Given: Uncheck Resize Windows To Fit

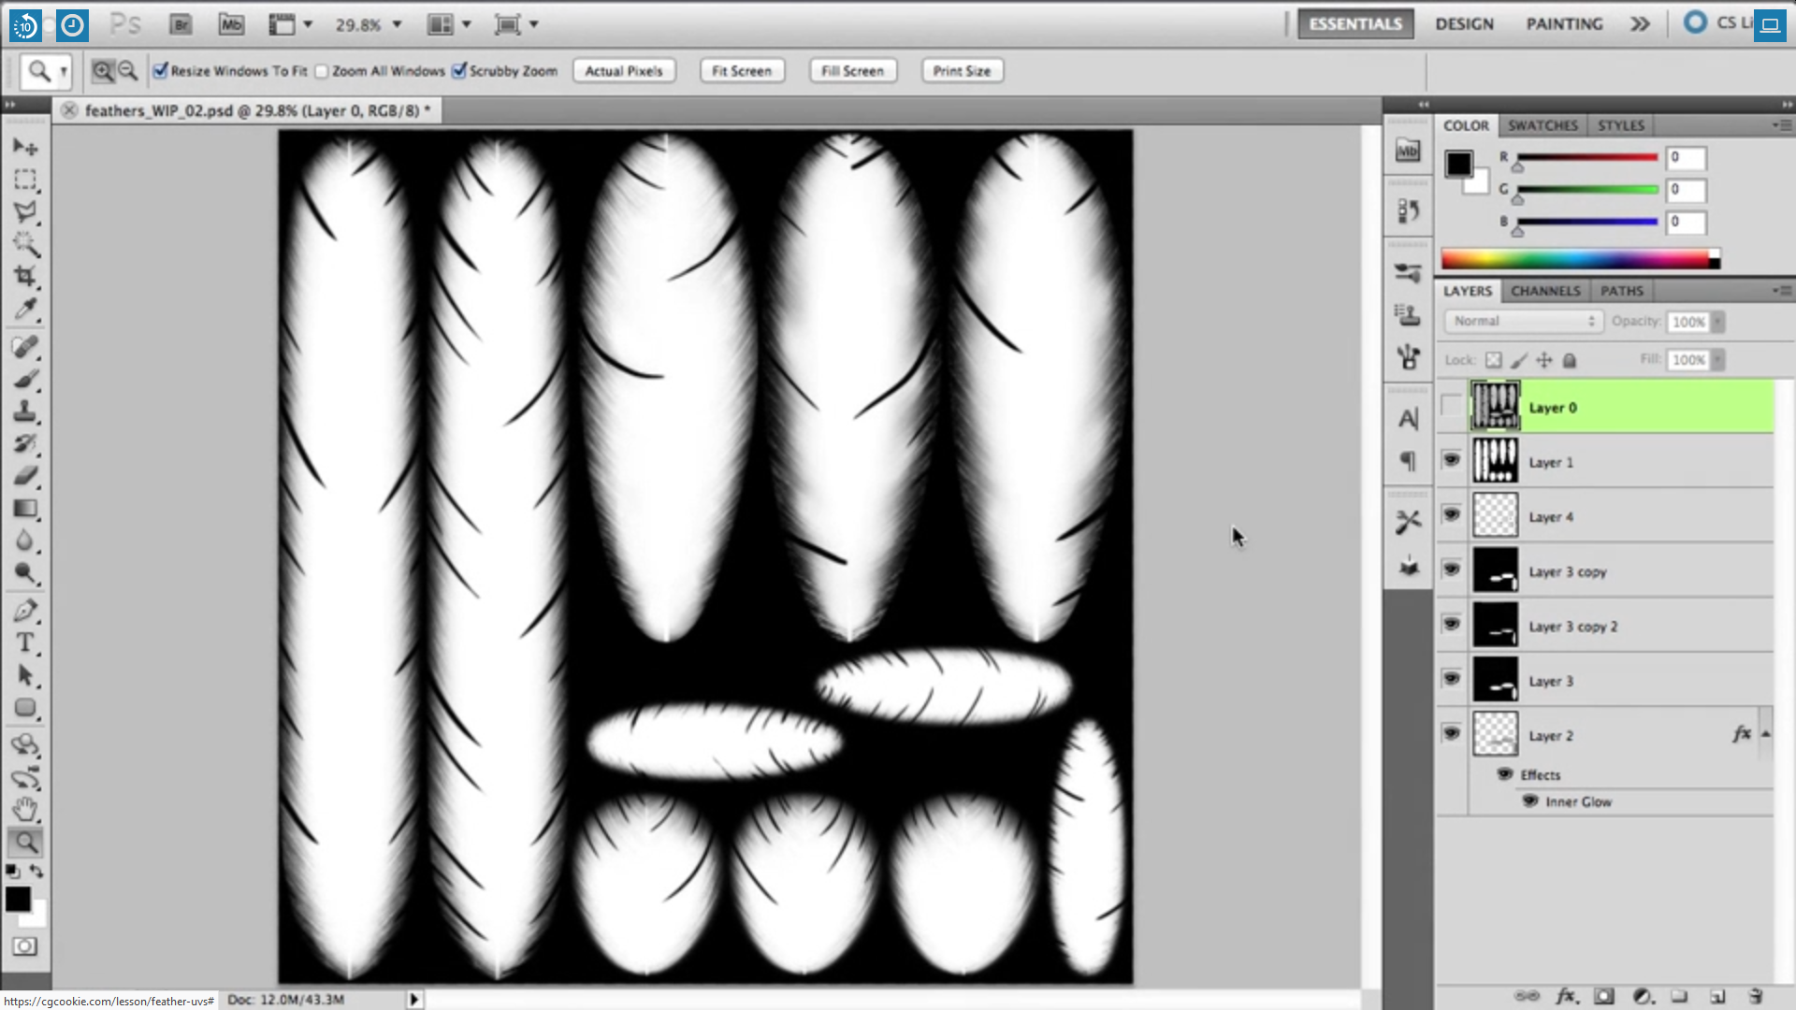Looking at the screenshot, I should 160,71.
